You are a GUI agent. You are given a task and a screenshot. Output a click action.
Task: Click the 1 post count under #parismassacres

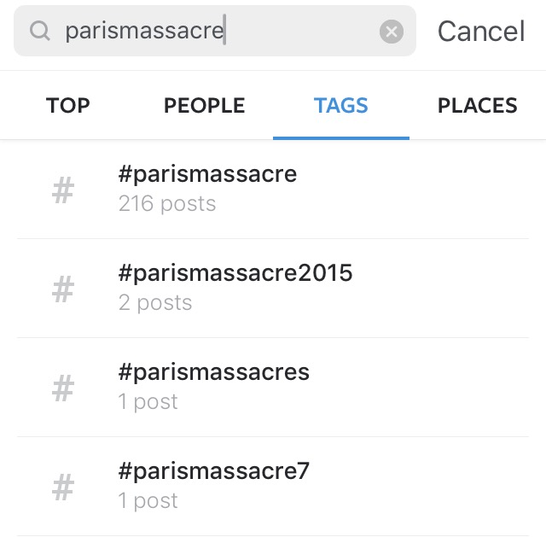pyautogui.click(x=148, y=402)
